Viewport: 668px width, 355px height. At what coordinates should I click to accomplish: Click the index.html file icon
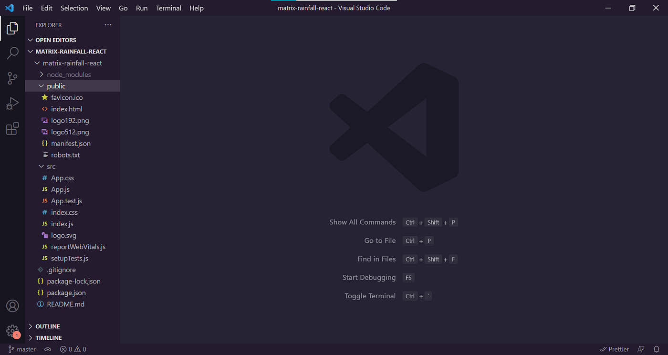coord(45,109)
